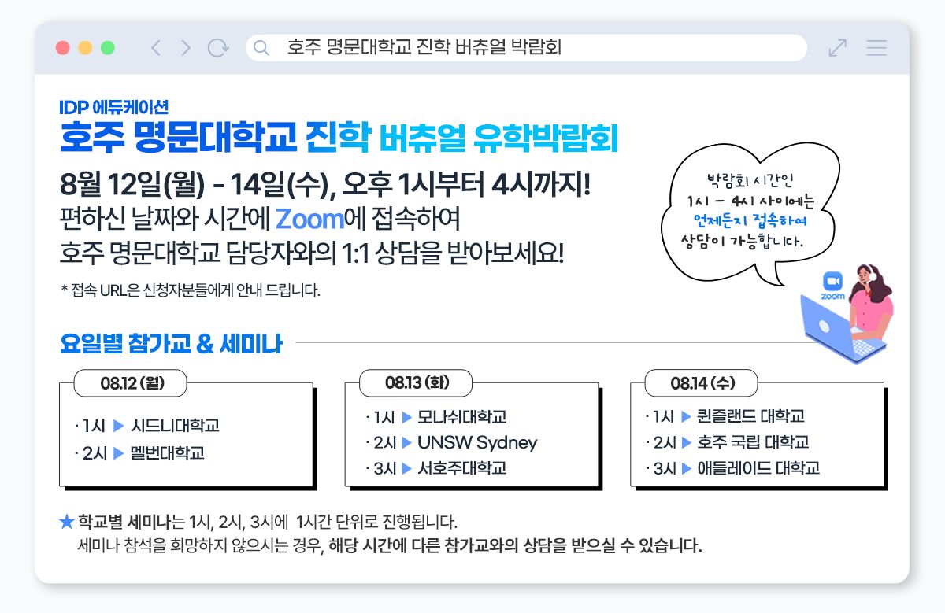Click the 요일별 참가교 & 세미나 section heading

pos(171,344)
